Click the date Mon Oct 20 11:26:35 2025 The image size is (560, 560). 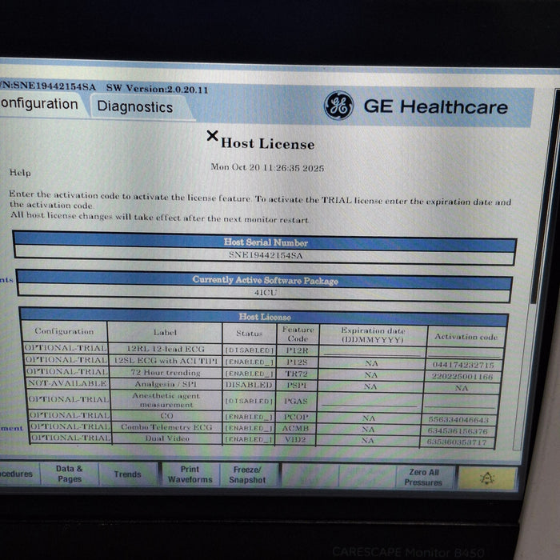(x=267, y=167)
